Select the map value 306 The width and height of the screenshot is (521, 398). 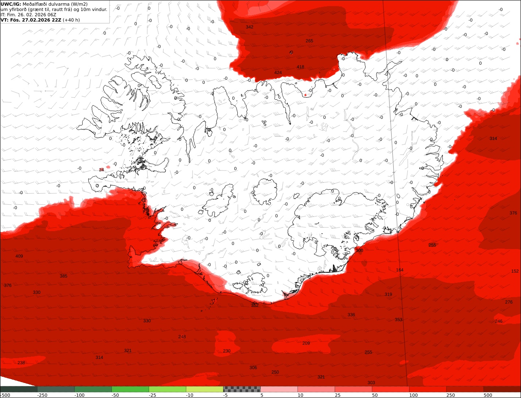coord(253,367)
